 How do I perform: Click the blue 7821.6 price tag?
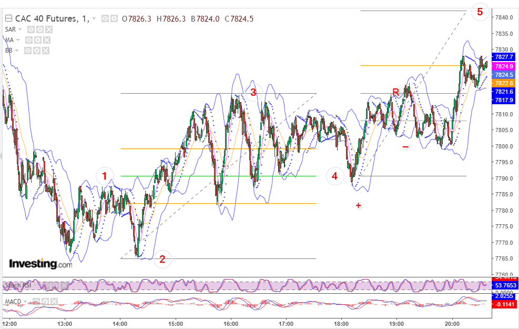[504, 92]
